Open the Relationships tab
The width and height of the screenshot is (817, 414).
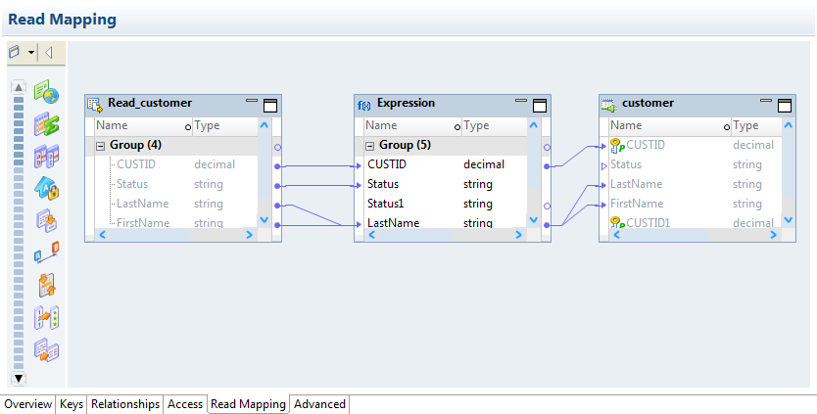[125, 404]
